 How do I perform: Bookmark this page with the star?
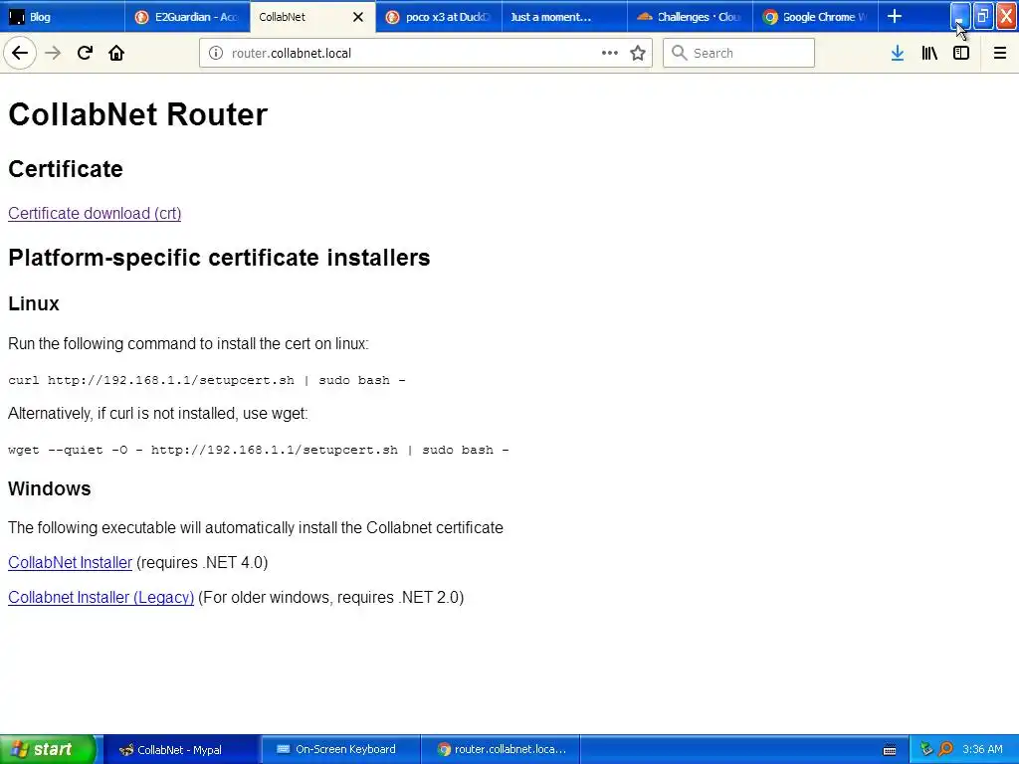tap(638, 53)
